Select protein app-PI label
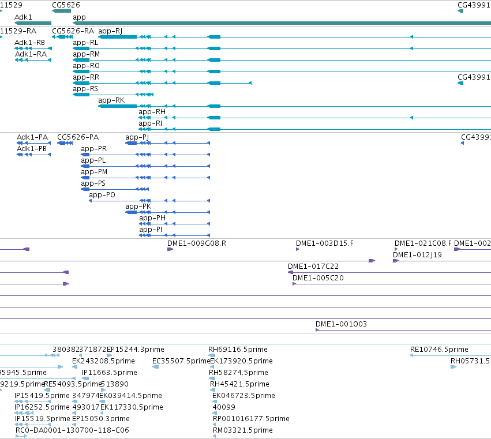 pos(151,230)
